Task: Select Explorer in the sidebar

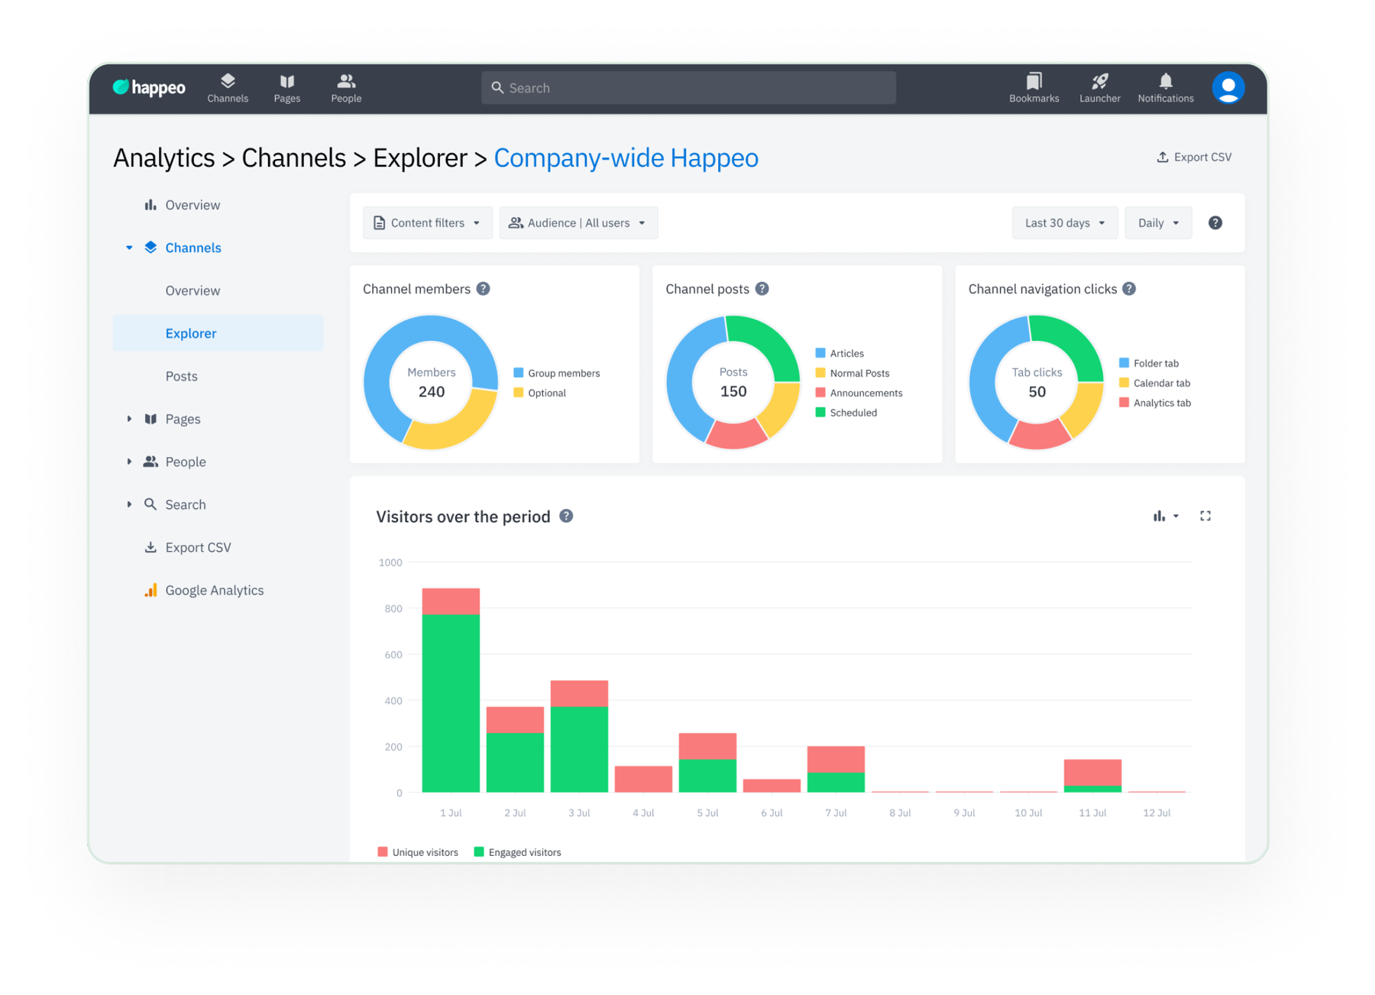Action: 218,333
